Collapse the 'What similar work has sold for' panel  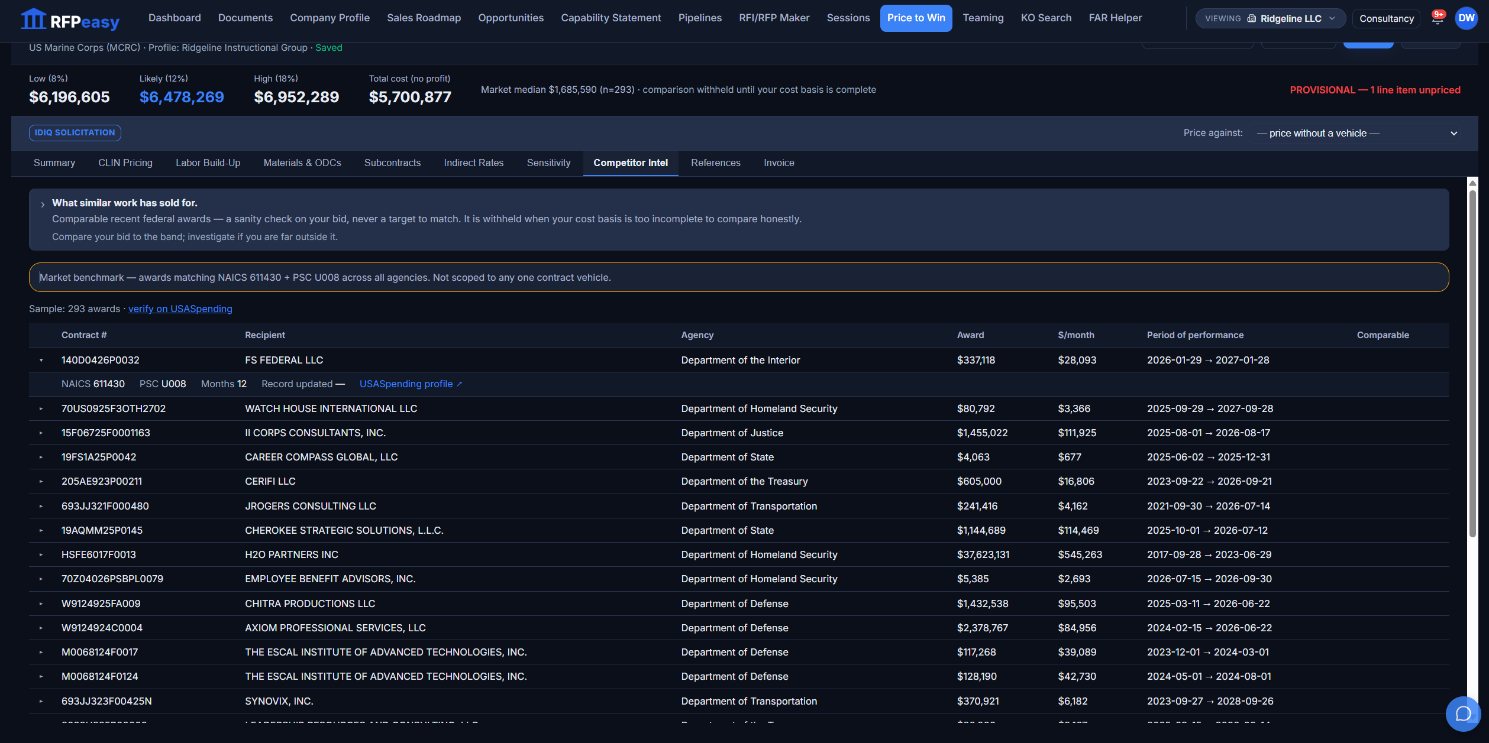point(43,205)
